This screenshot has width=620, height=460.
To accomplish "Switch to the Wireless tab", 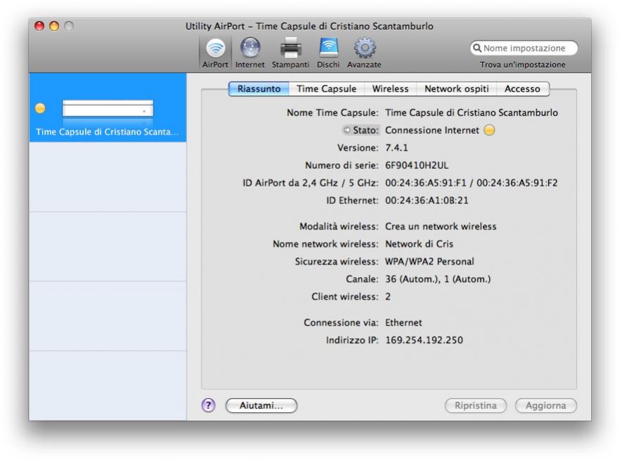I will pyautogui.click(x=391, y=89).
